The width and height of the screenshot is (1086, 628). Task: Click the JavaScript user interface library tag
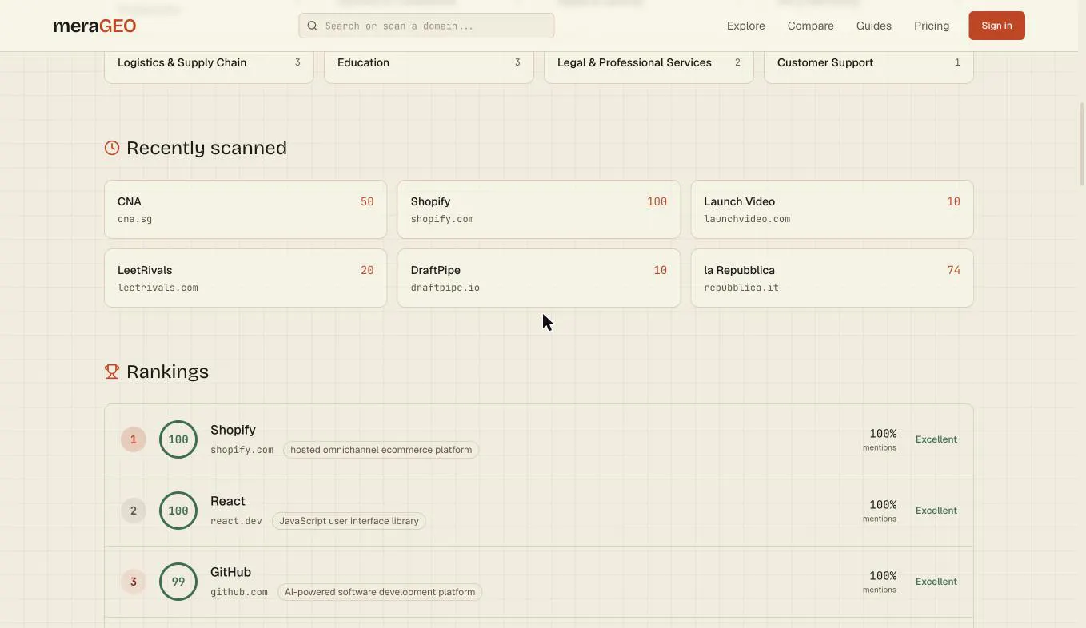[x=349, y=521]
